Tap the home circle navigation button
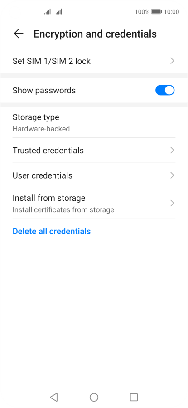The height and width of the screenshot is (408, 188). 94,397
